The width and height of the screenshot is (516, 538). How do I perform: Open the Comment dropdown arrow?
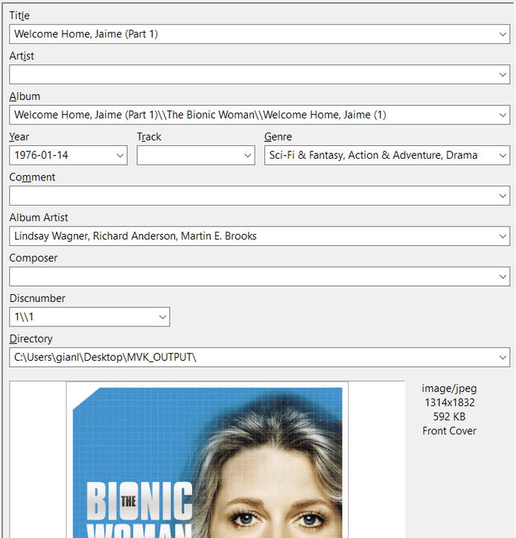[x=503, y=196]
